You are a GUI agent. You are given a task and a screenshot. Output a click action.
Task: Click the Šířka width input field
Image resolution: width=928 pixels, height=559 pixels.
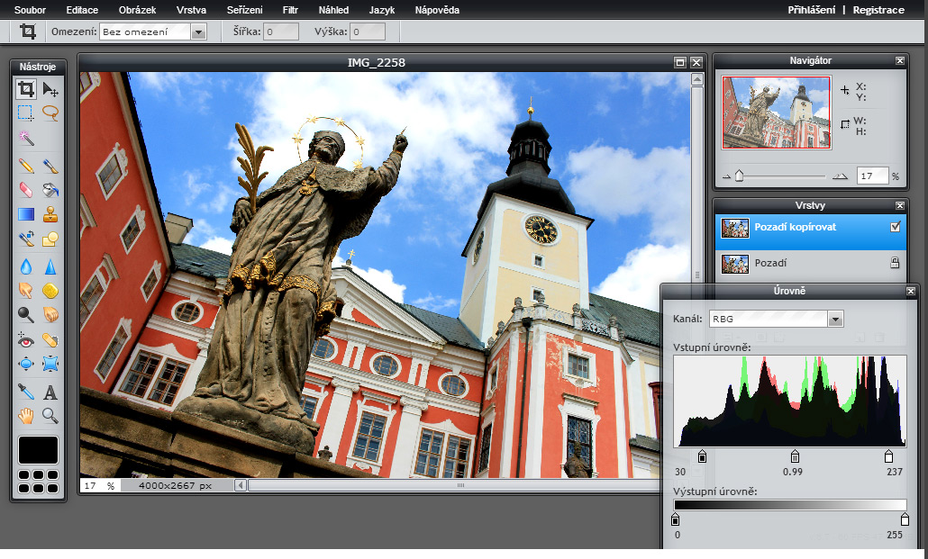[x=281, y=32]
